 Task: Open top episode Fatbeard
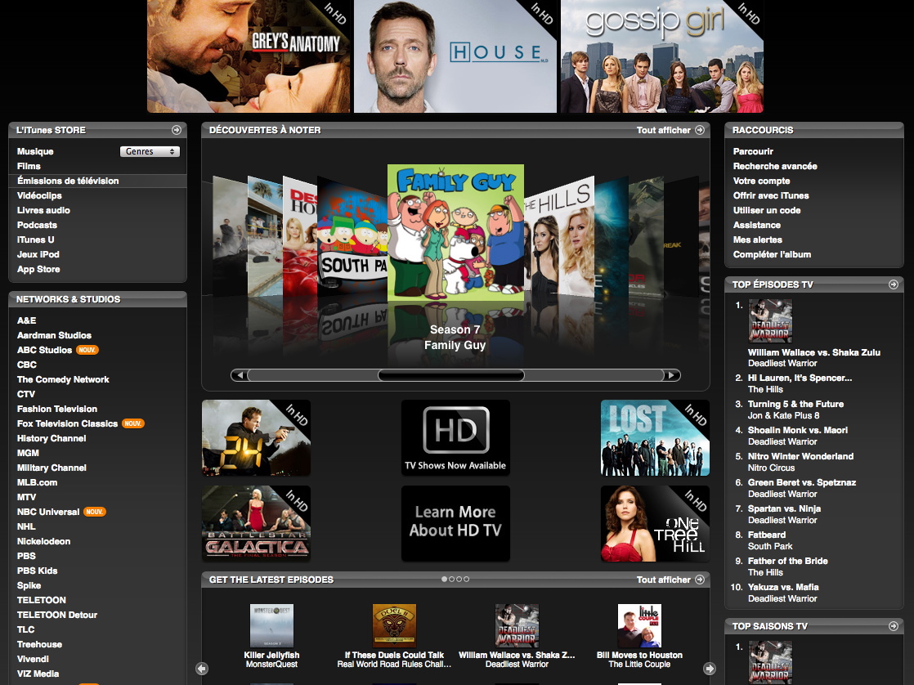point(767,535)
